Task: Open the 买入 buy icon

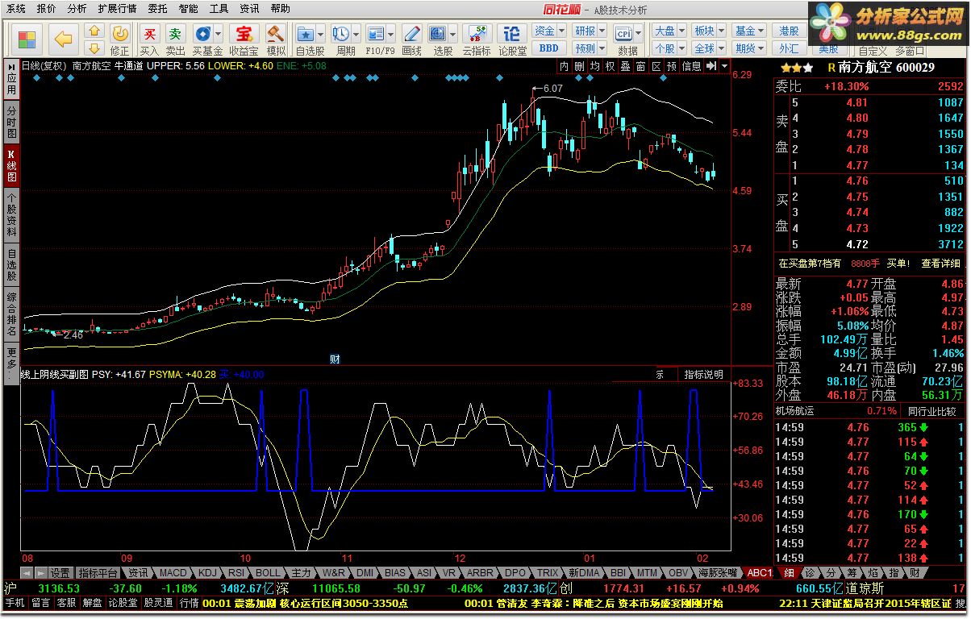Action: [x=149, y=34]
